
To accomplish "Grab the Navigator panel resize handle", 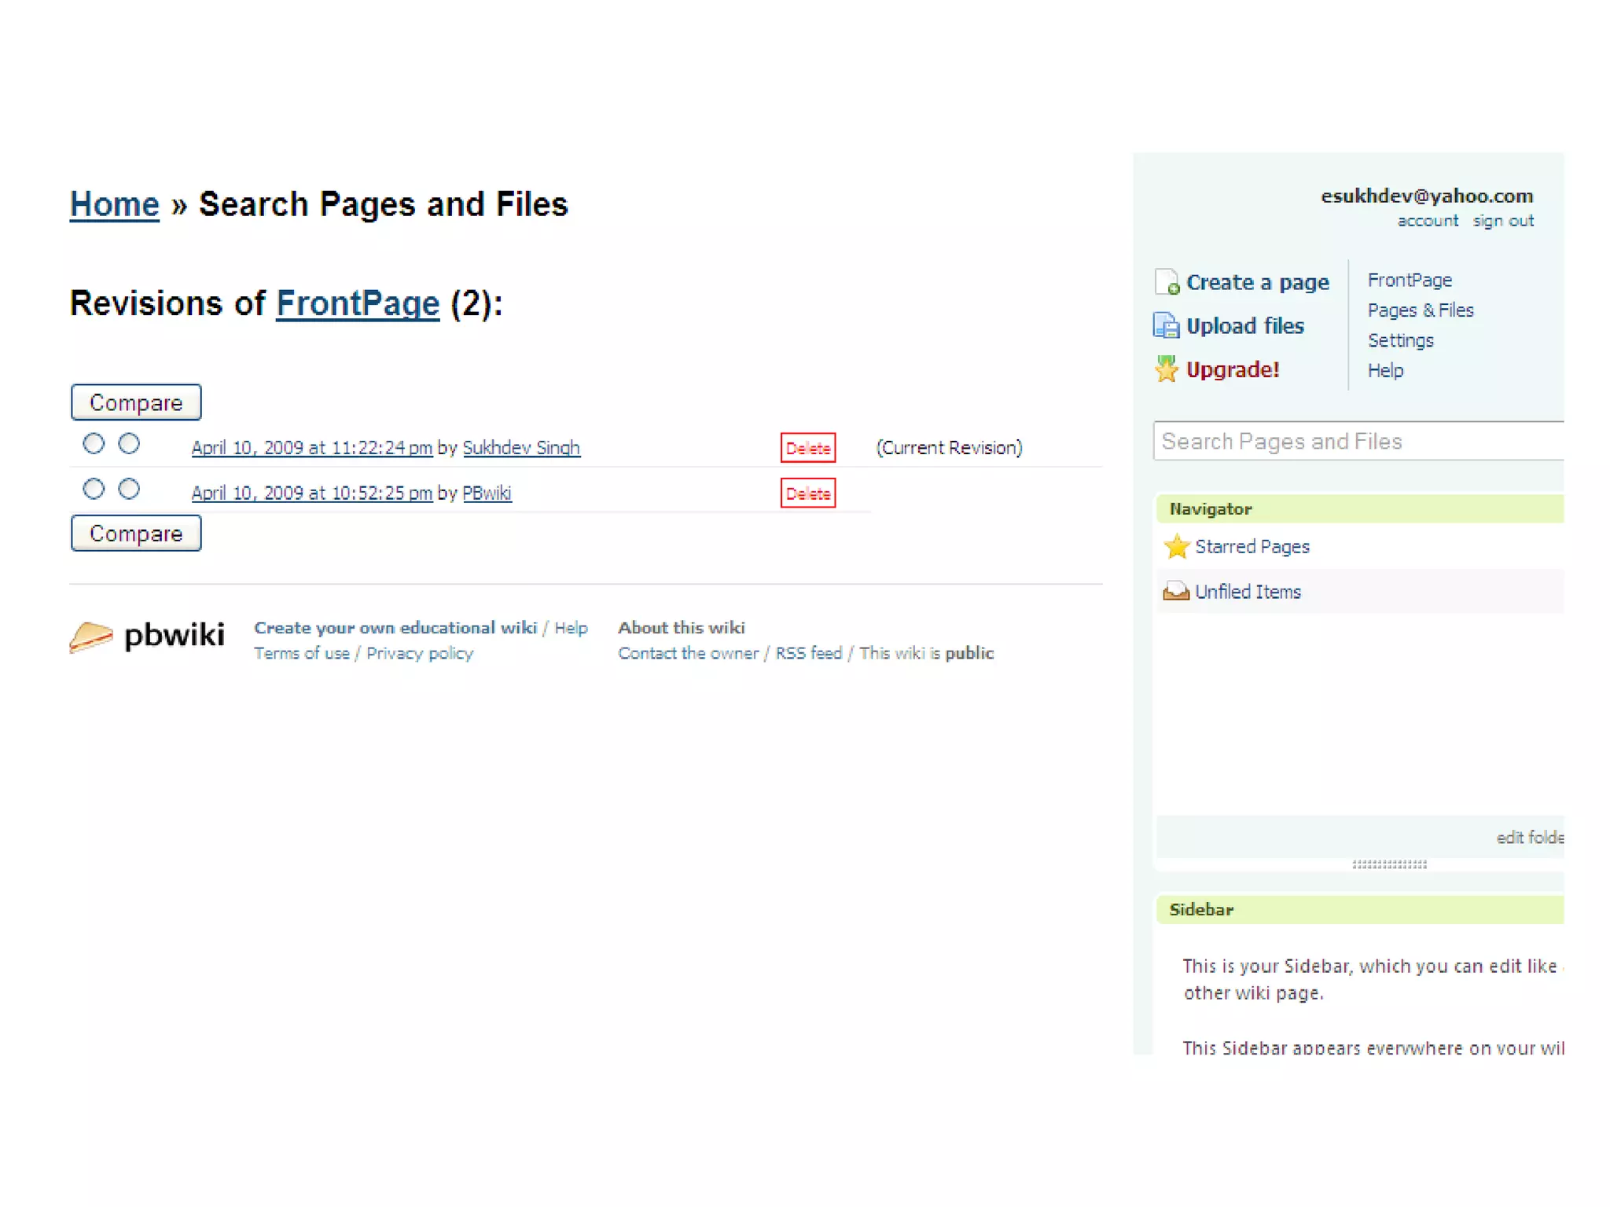I will (x=1389, y=864).
